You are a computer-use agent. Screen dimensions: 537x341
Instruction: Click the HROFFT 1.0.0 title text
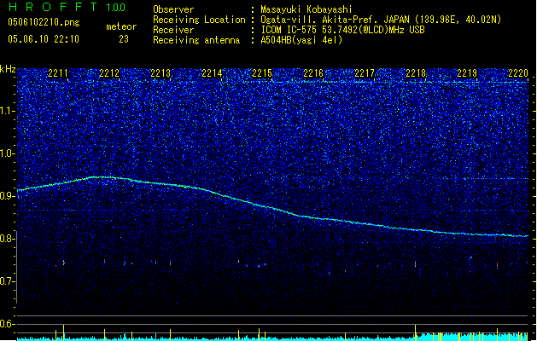coord(67,7)
